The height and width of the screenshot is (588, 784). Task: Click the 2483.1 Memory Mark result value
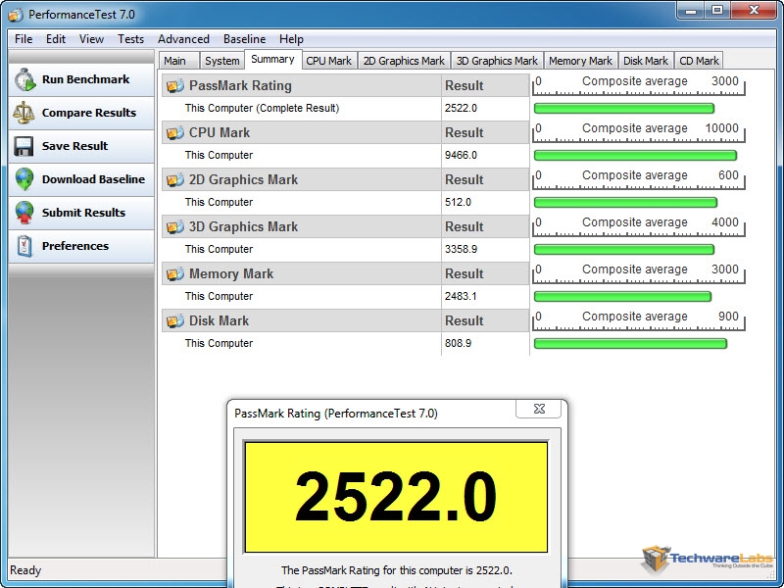click(x=461, y=296)
